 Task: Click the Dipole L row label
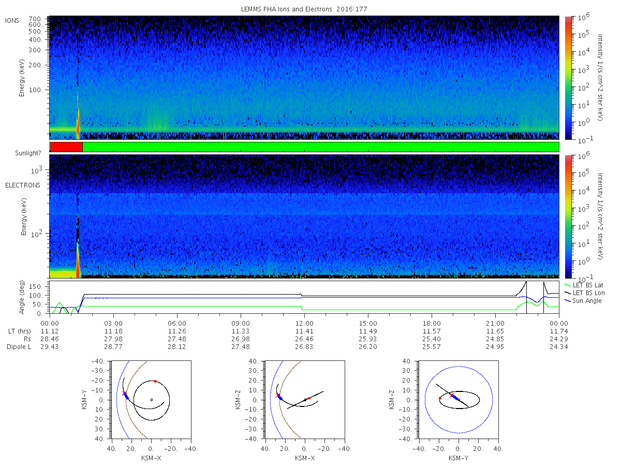19,347
